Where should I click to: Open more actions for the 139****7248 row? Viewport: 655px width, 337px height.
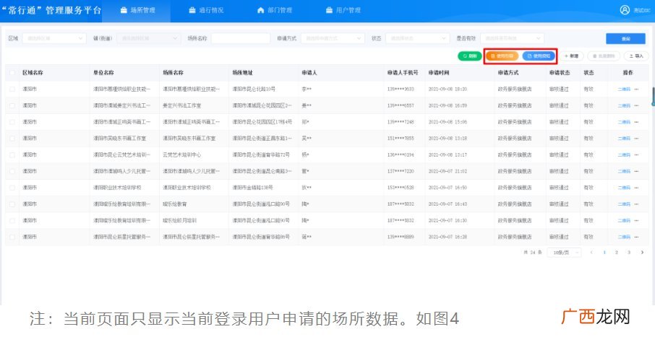pyautogui.click(x=636, y=122)
